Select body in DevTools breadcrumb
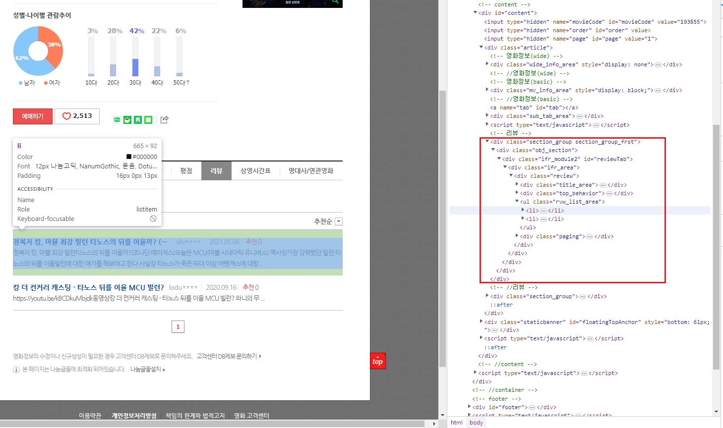Image resolution: width=723 pixels, height=428 pixels. (x=476, y=423)
